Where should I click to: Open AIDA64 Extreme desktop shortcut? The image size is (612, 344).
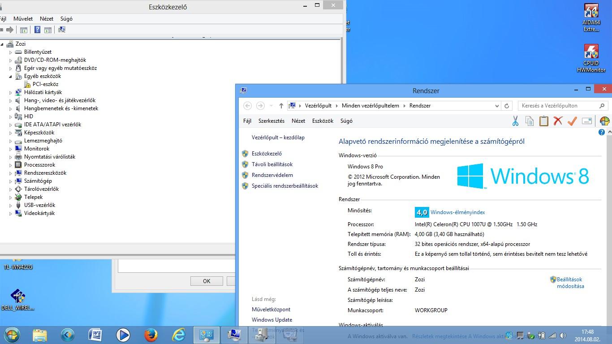[x=591, y=18]
